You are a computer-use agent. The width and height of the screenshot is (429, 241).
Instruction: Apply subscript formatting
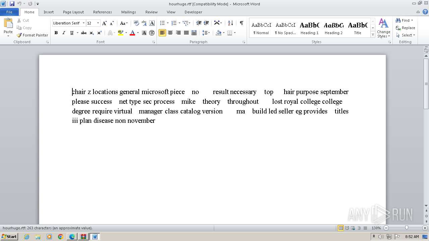91,33
